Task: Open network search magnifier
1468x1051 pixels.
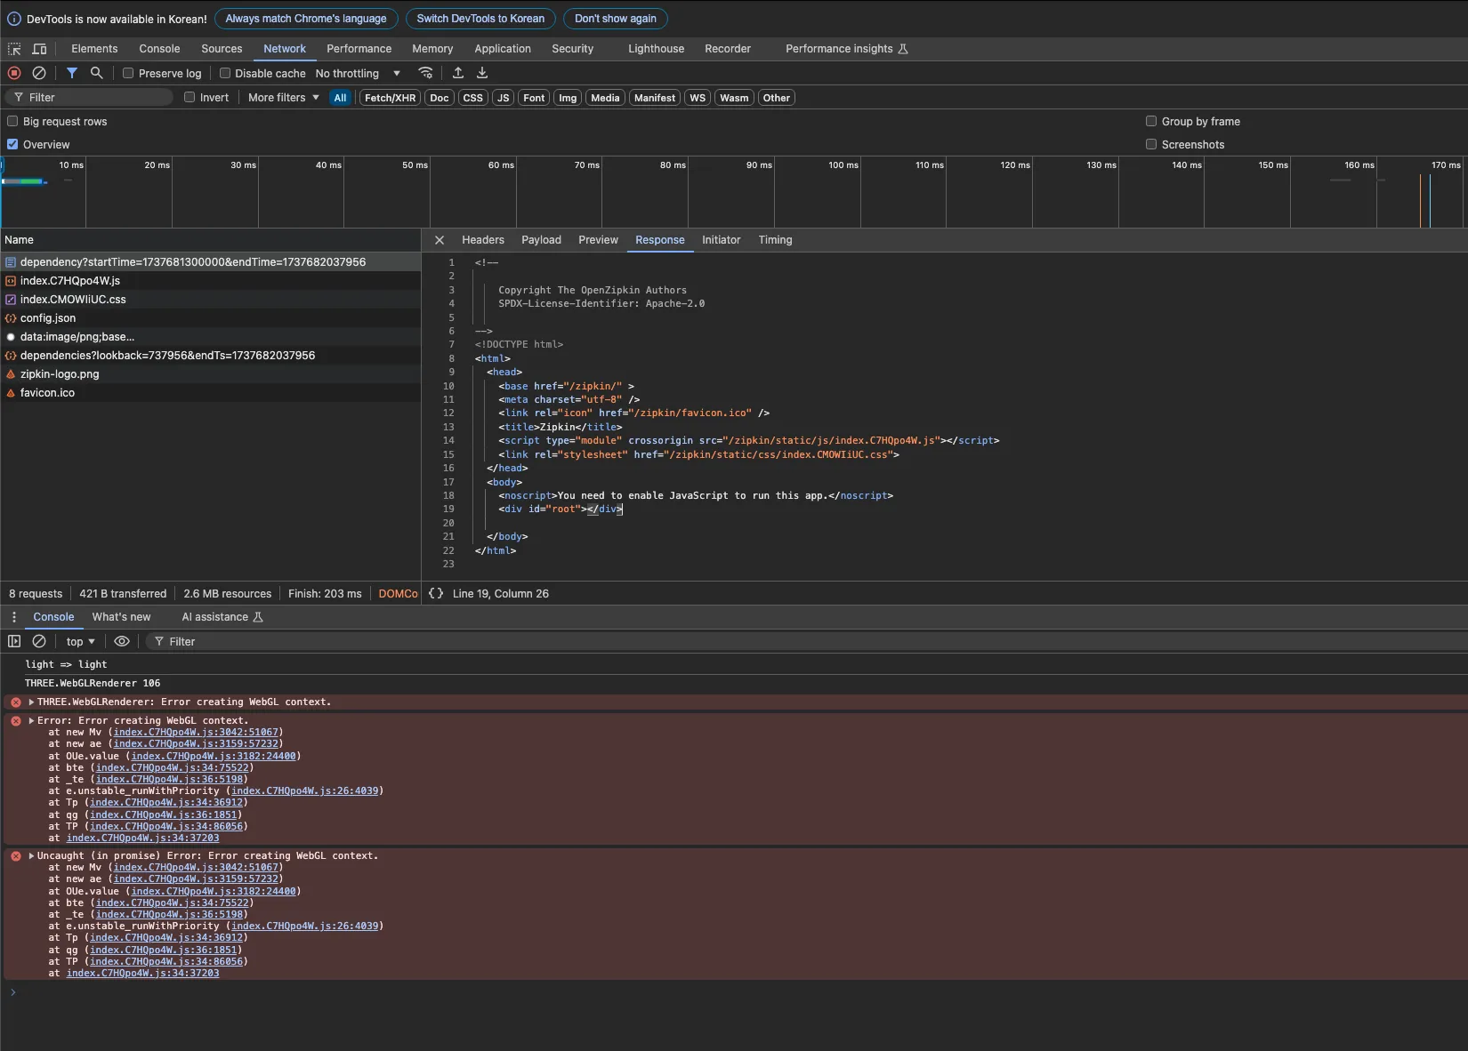Action: point(97,73)
